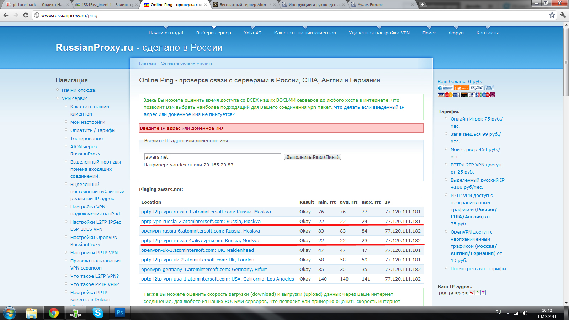The height and width of the screenshot is (320, 569).
Task: Open Что такое L2TP VPN? link
Action: click(95, 276)
